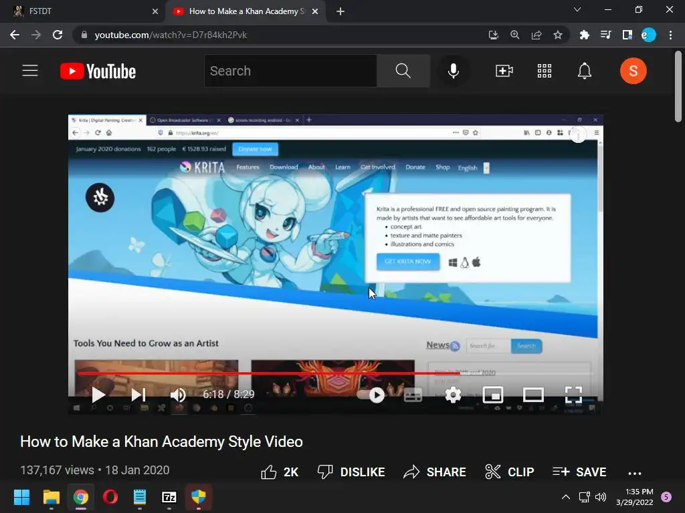
Task: Open Opera browser from the taskbar
Action: point(110,497)
